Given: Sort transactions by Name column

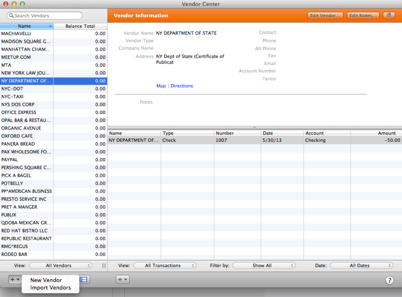Looking at the screenshot, I should tap(134, 133).
